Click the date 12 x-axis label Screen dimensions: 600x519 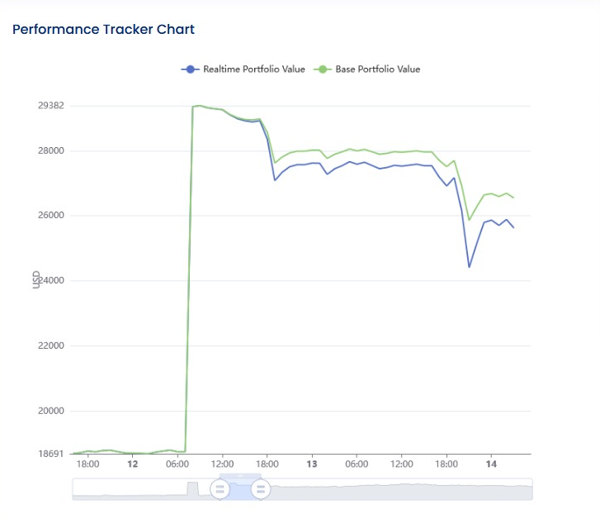point(132,464)
